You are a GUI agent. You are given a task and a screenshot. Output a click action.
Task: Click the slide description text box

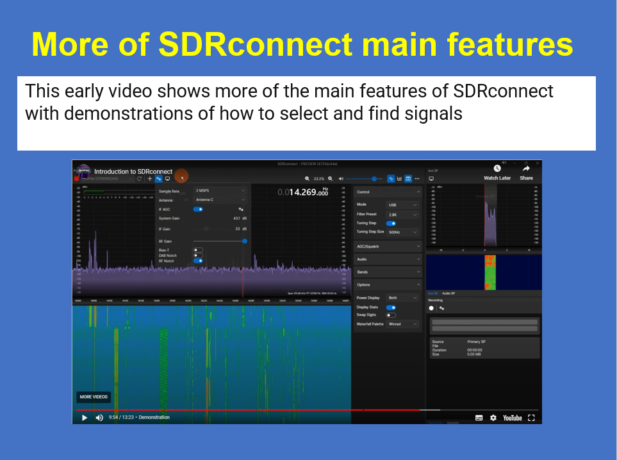306,113
